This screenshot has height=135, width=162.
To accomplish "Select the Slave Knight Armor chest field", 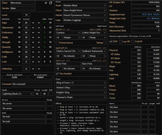I will point(85,10).
